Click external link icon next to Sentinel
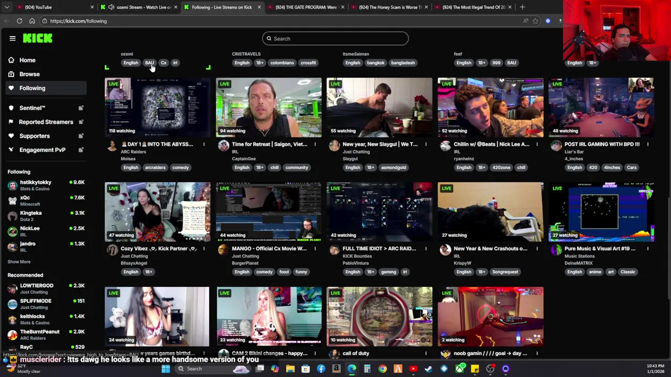 click(81, 108)
